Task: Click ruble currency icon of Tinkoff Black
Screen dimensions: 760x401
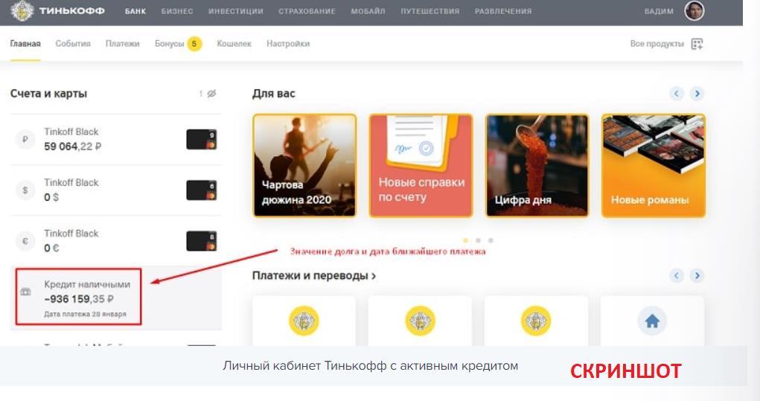Action: 25,139
